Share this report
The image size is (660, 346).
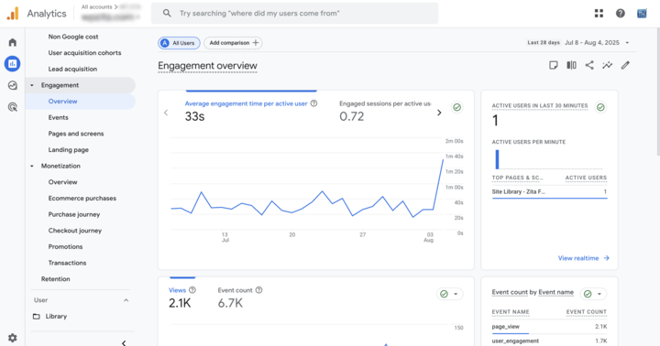point(589,65)
